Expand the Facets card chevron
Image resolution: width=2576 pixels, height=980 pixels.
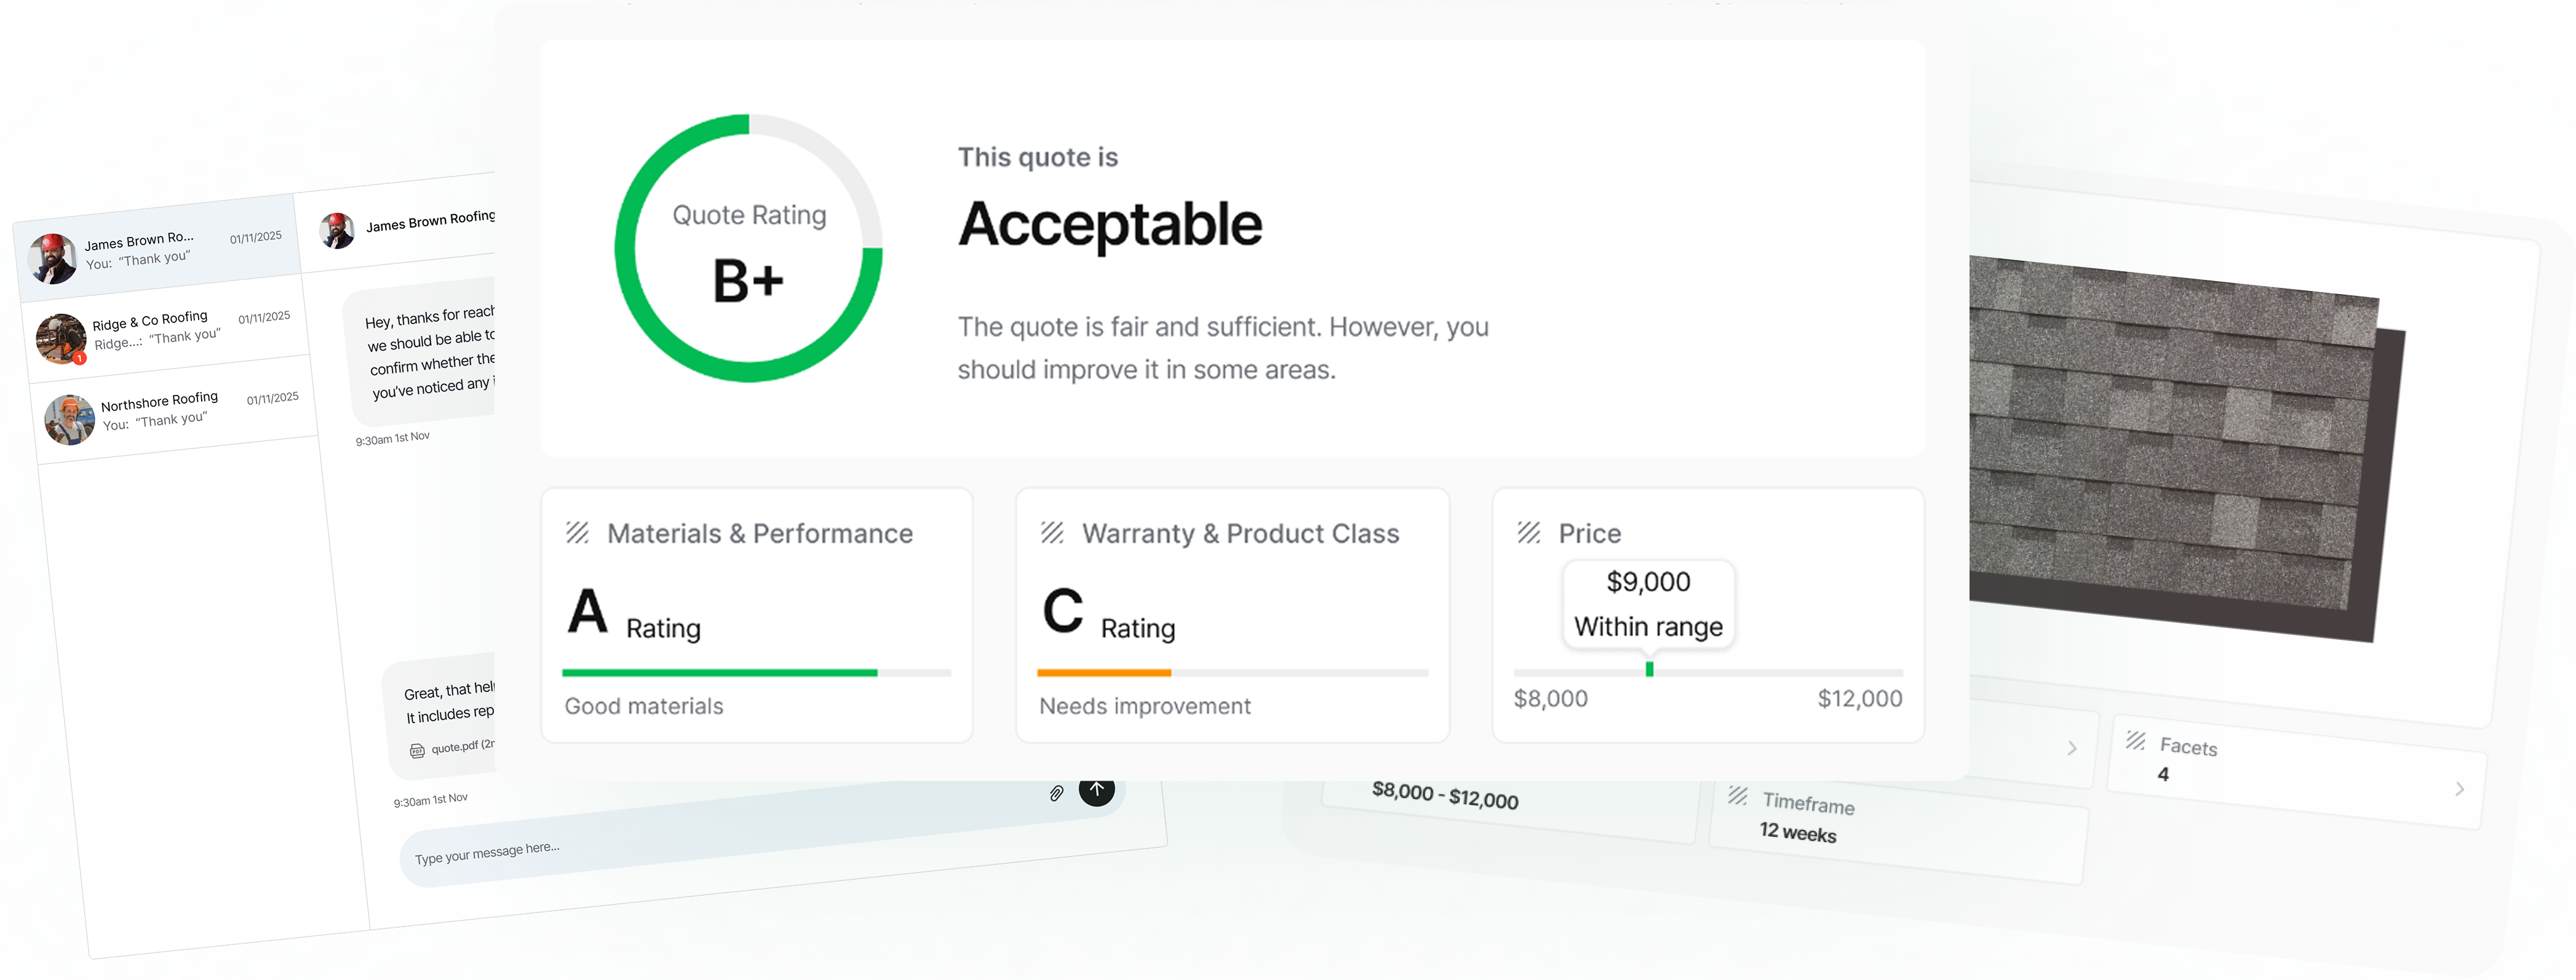[2459, 789]
